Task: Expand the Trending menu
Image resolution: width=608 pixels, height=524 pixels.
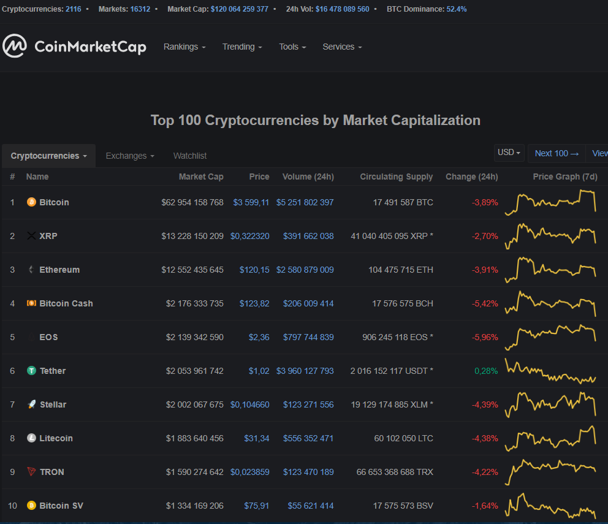Action: click(x=242, y=47)
